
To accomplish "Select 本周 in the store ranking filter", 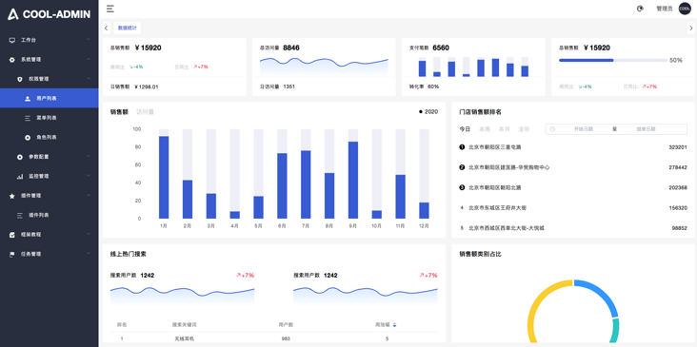I will tap(485, 129).
